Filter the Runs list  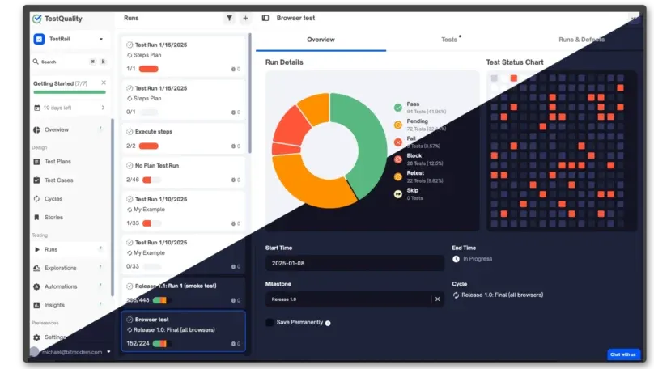(x=229, y=18)
